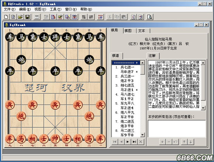Select move 车九平八 in the list
Image resolution: width=214 pixels, height=162 pixels.
[x=127, y=103]
